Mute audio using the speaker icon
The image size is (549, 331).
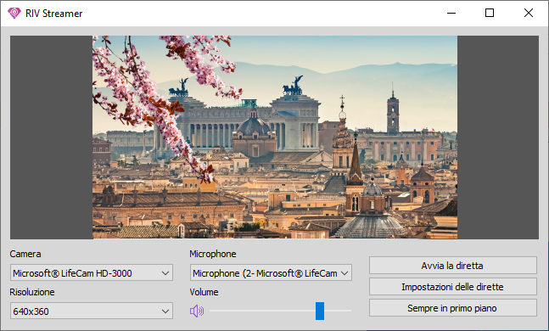(x=197, y=311)
